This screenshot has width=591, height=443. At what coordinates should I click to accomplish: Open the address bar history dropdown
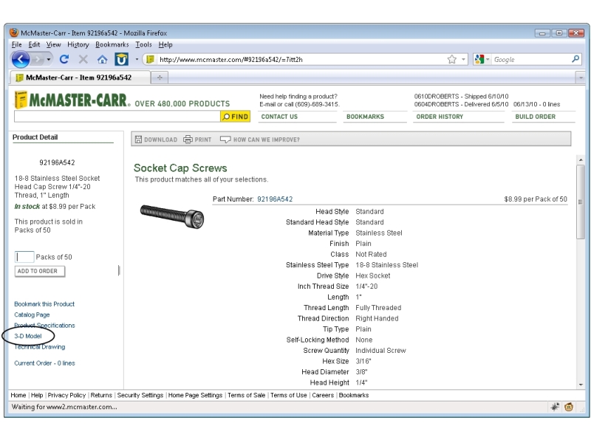(x=463, y=59)
